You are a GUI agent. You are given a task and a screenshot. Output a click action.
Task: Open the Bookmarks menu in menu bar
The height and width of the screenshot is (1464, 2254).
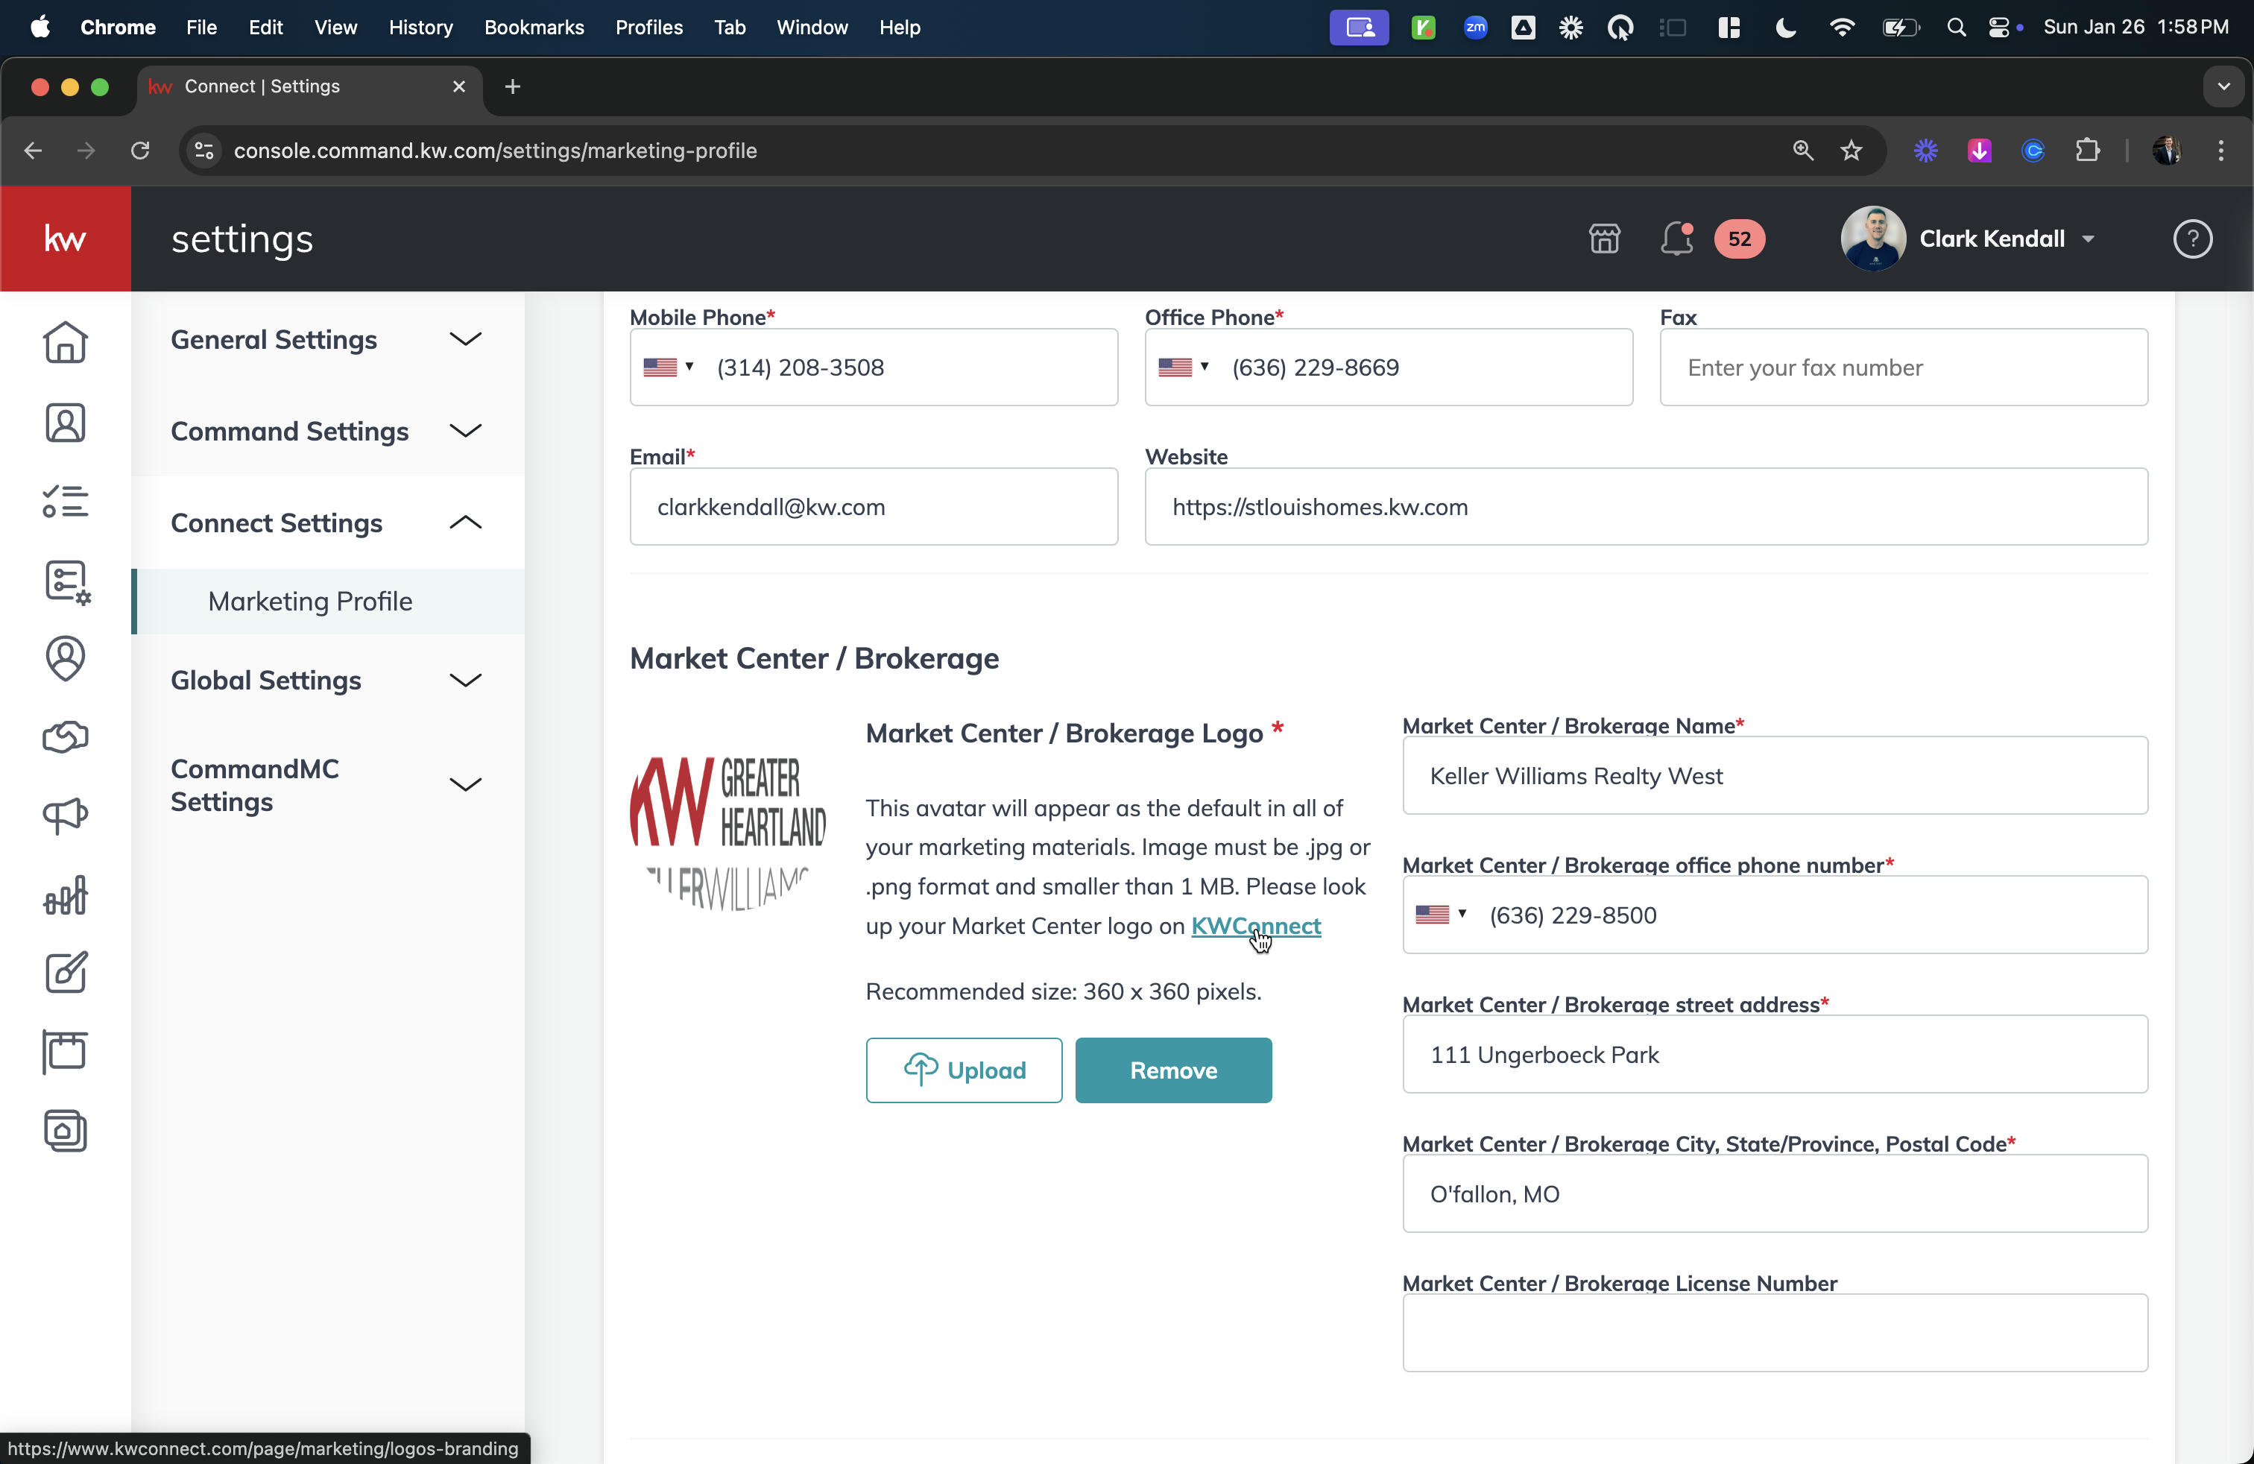point(534,28)
